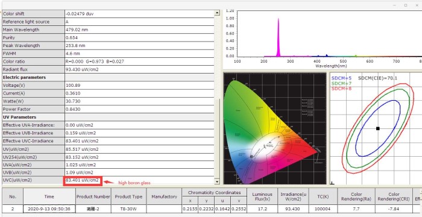Click the window maximize button

click(406, 5)
